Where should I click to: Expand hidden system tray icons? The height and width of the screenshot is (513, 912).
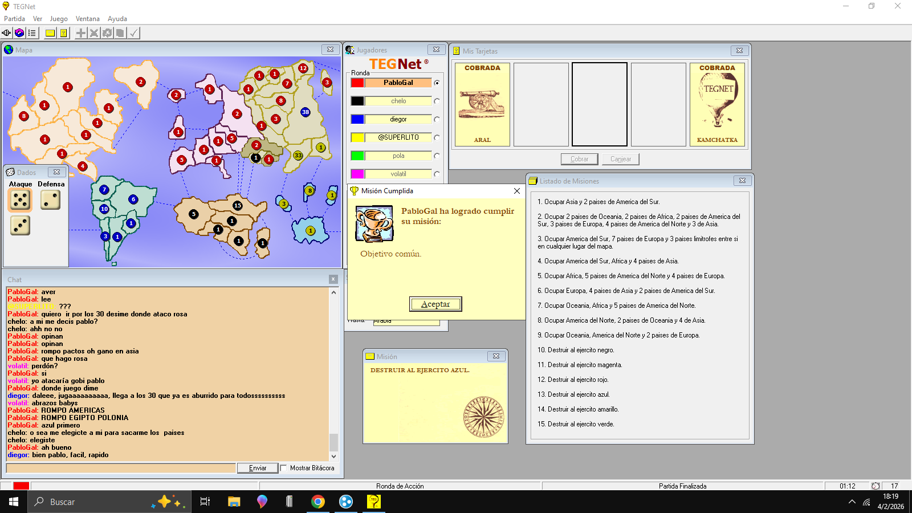[x=852, y=502]
